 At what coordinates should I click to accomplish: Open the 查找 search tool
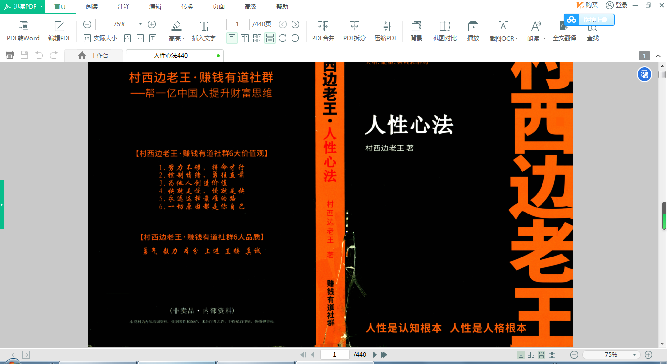[x=593, y=31]
